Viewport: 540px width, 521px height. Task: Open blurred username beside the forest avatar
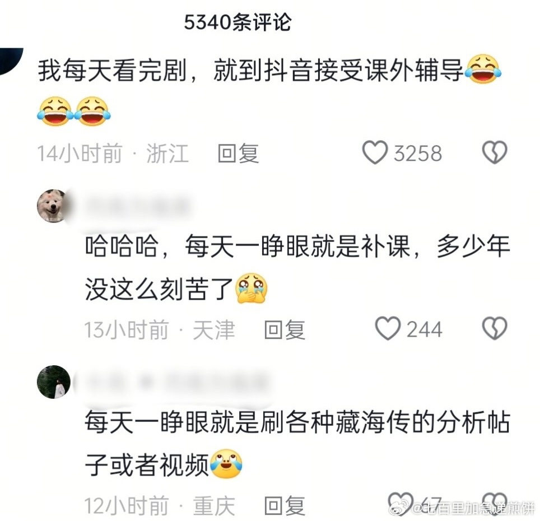[x=176, y=382]
